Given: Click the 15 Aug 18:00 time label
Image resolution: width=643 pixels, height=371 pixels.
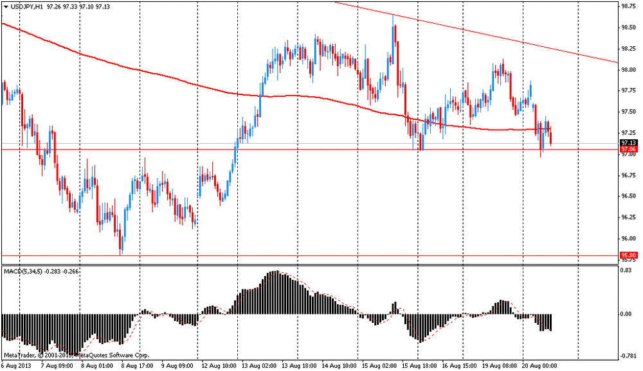Looking at the screenshot, I should (420, 365).
